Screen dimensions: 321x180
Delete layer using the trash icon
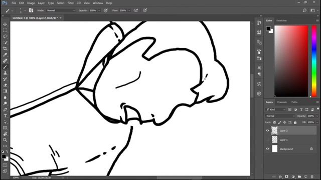click(312, 176)
